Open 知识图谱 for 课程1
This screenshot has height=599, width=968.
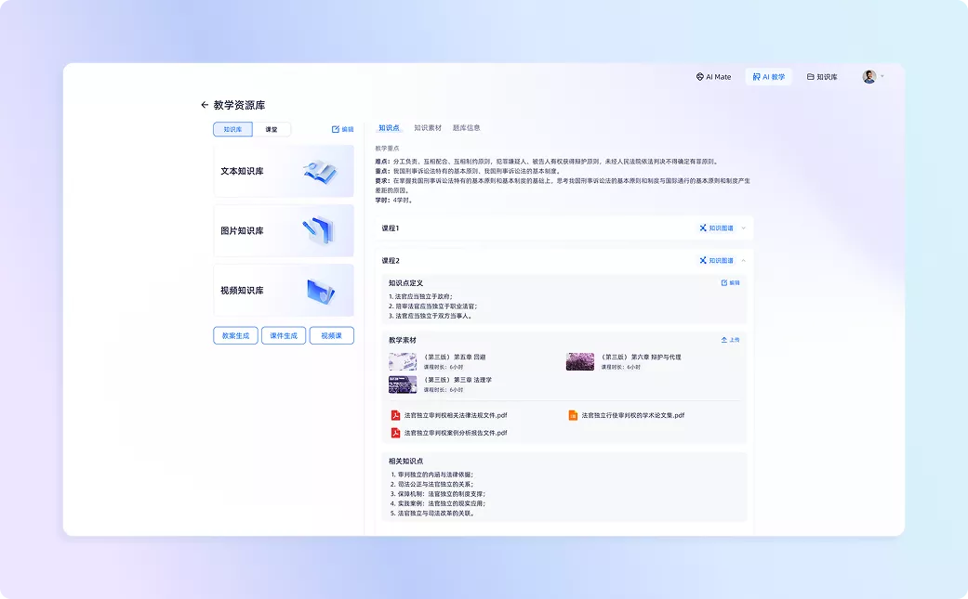pyautogui.click(x=716, y=228)
